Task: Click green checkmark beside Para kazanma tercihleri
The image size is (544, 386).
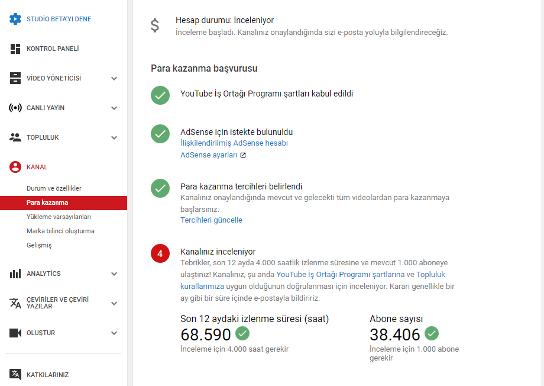Action: pyautogui.click(x=160, y=188)
